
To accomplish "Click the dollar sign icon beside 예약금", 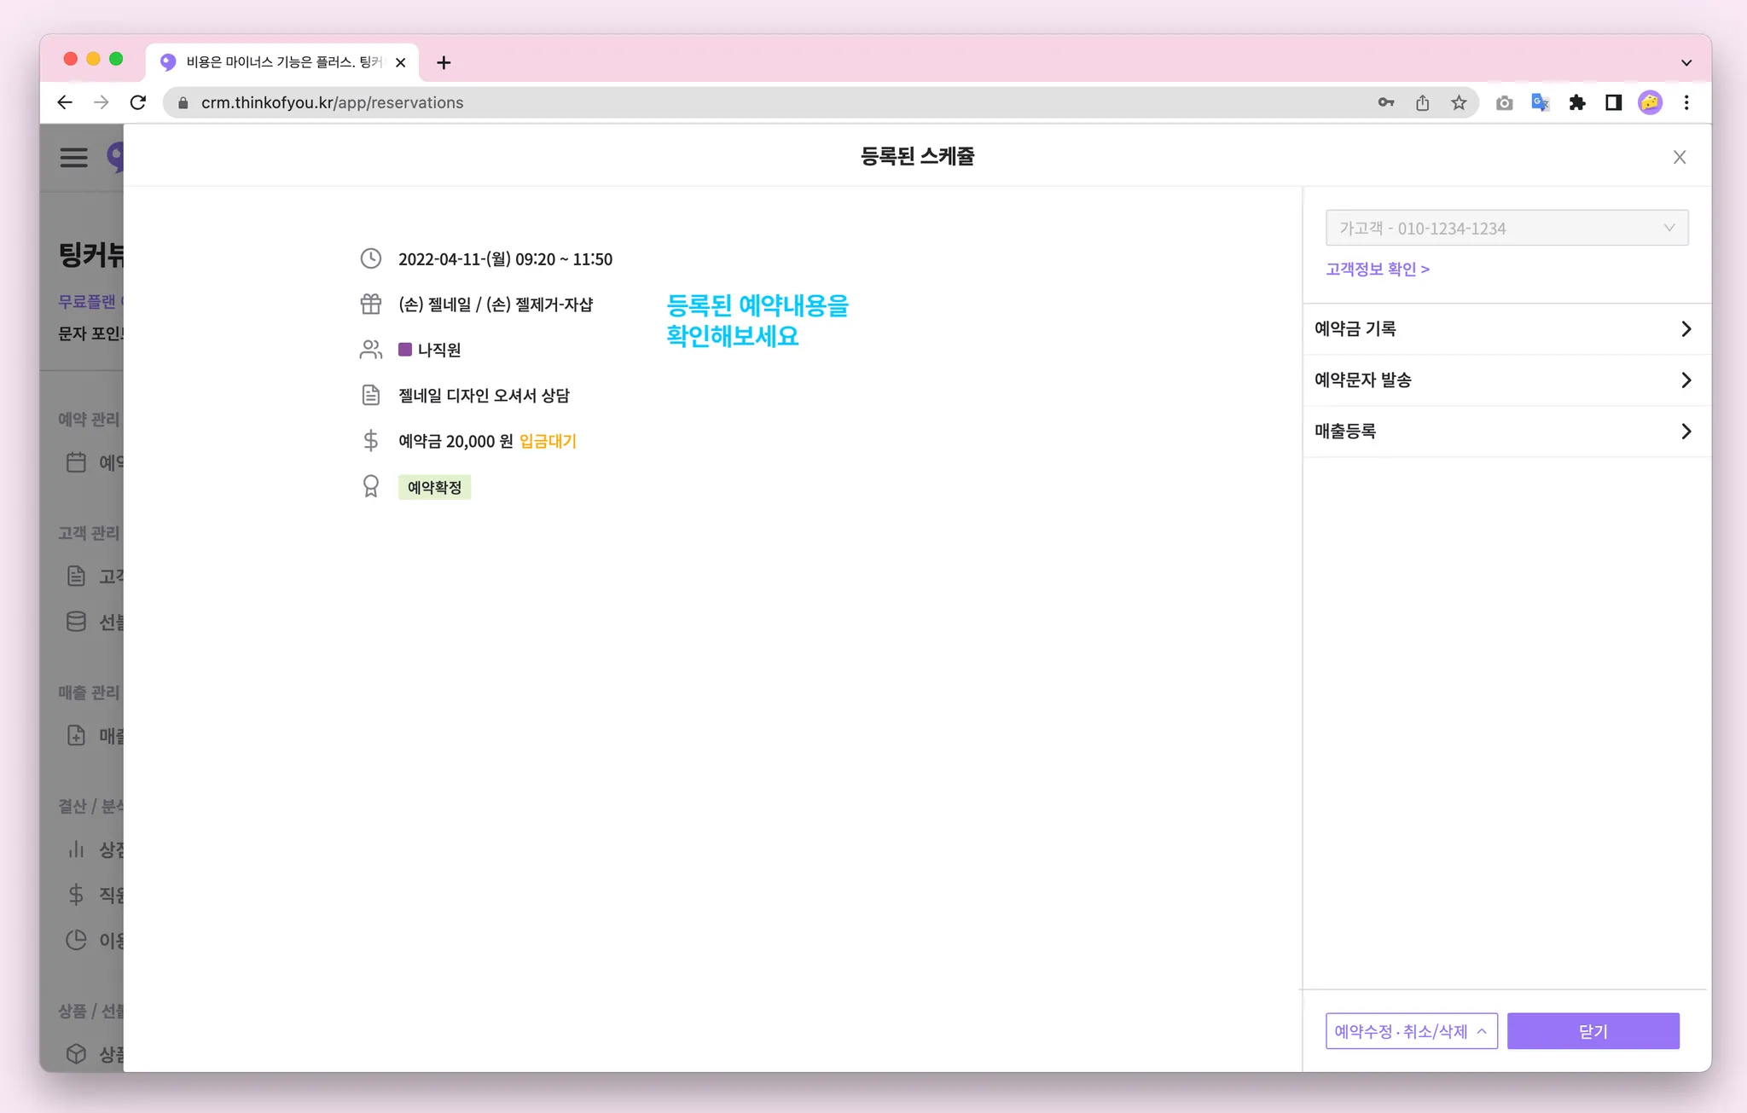I will tap(370, 441).
